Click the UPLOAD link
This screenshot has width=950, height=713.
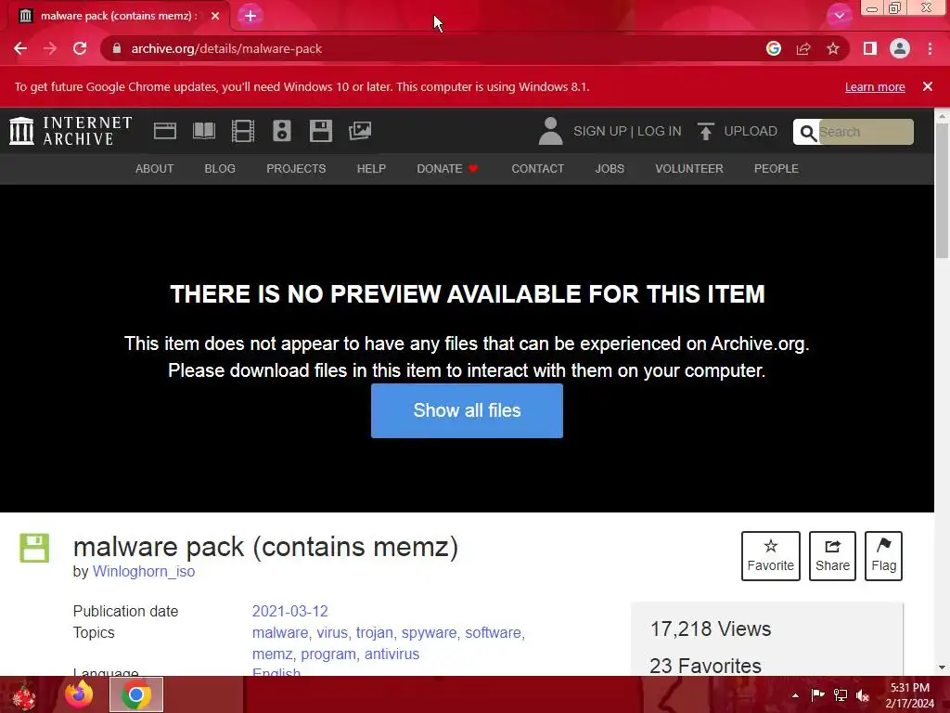coord(750,131)
